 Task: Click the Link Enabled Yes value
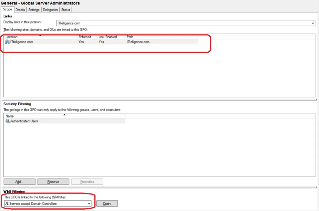click(101, 42)
